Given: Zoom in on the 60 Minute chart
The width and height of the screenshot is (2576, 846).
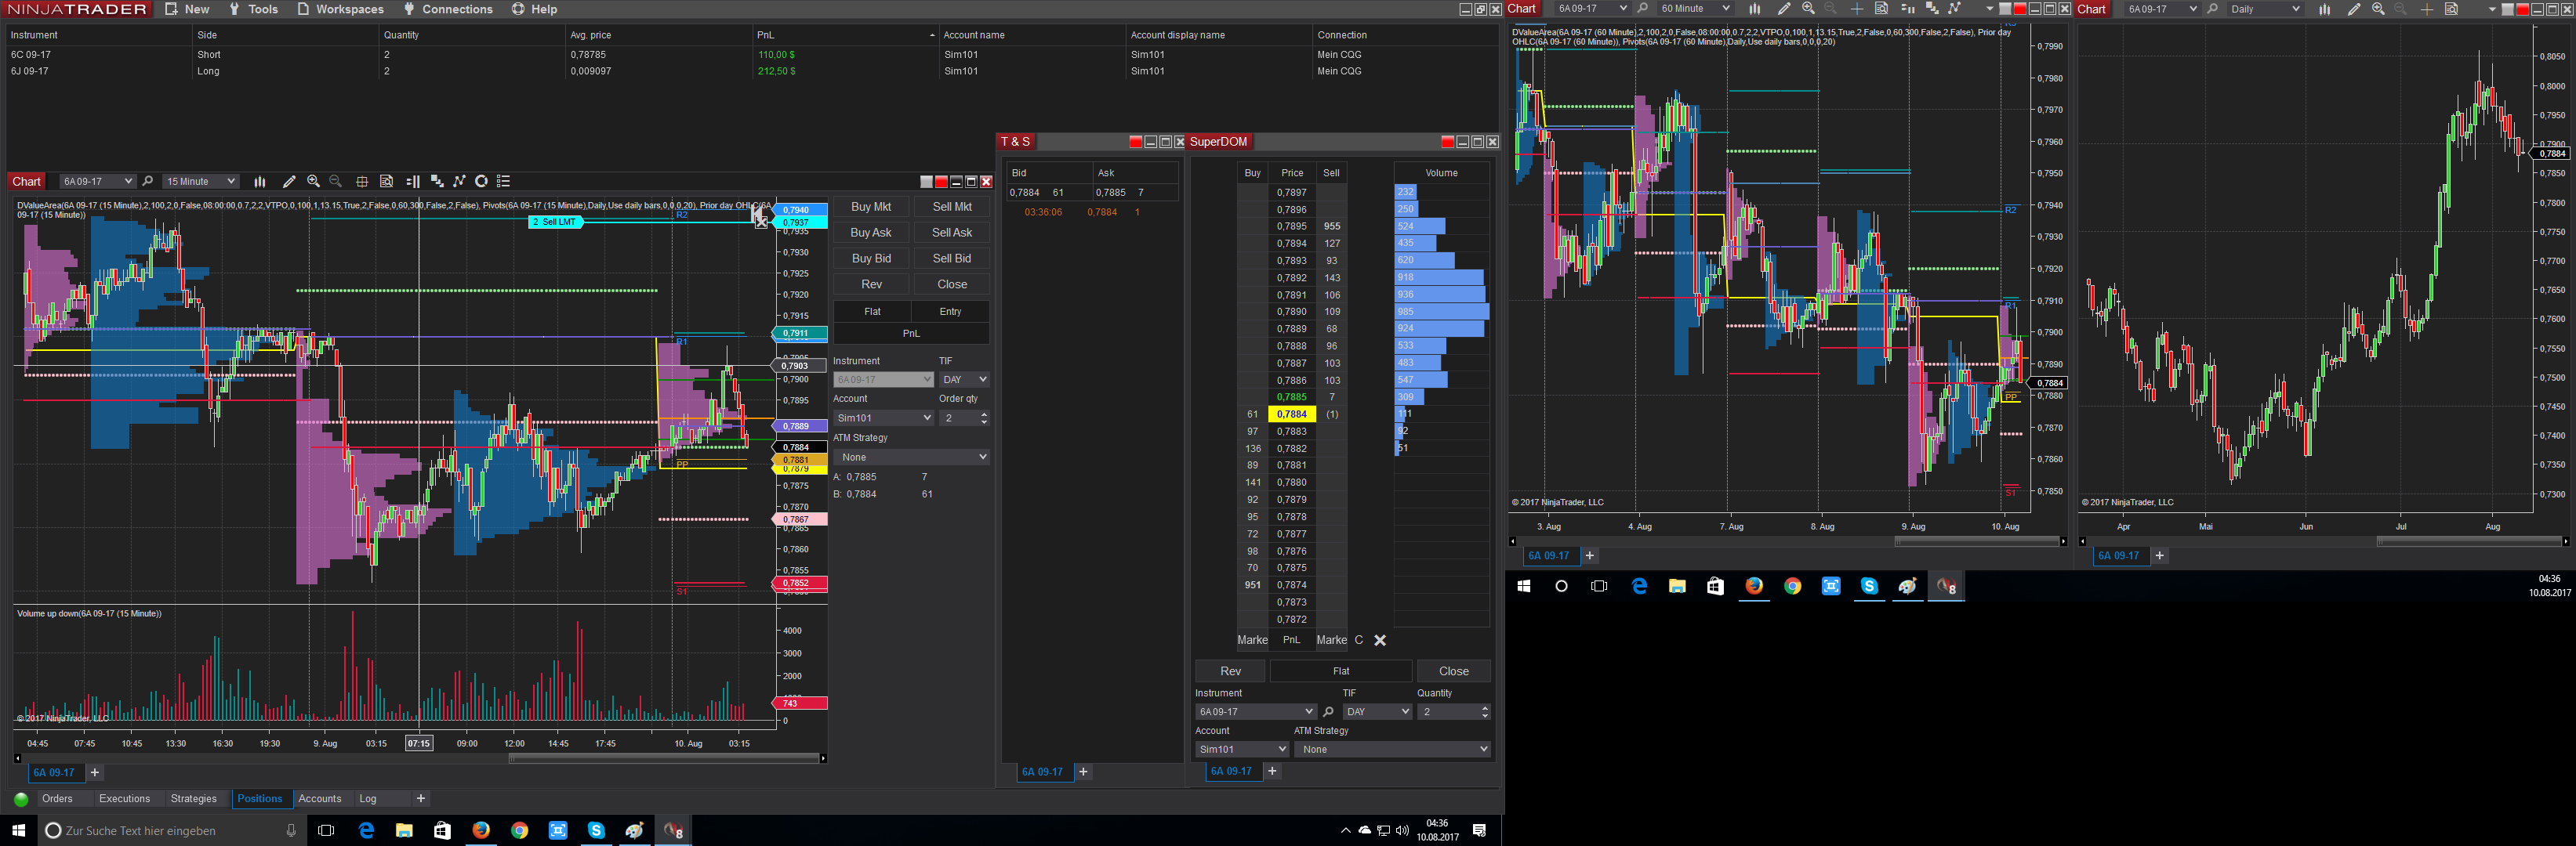Looking at the screenshot, I should tap(1808, 9).
